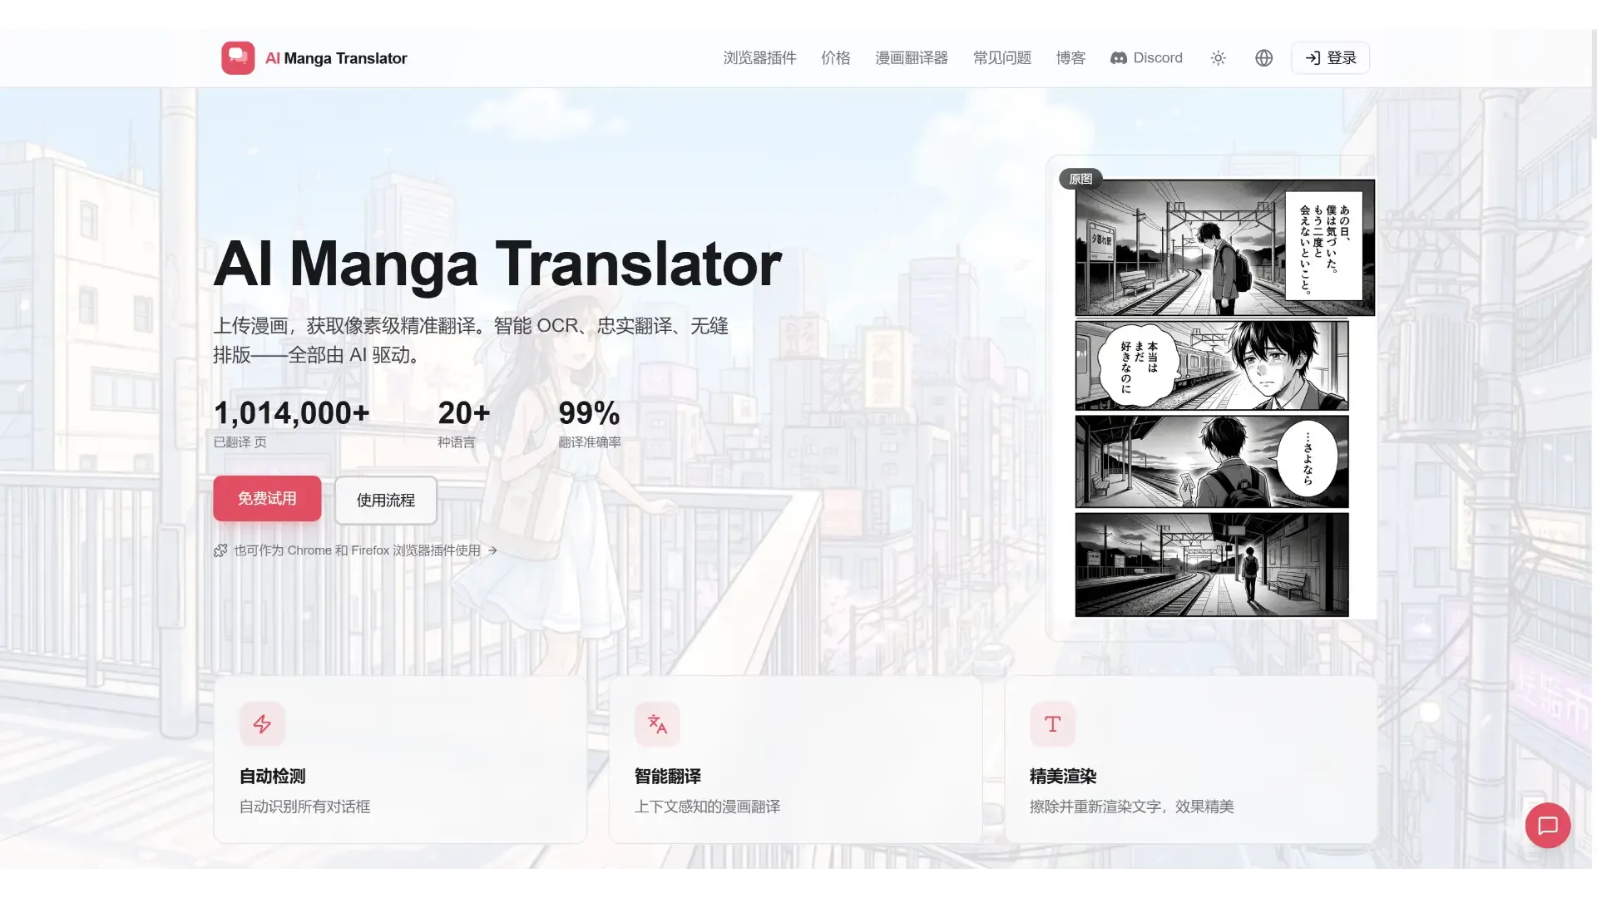The height and width of the screenshot is (898, 1597).
Task: Open the 常见问题 FAQ page
Action: (1002, 58)
